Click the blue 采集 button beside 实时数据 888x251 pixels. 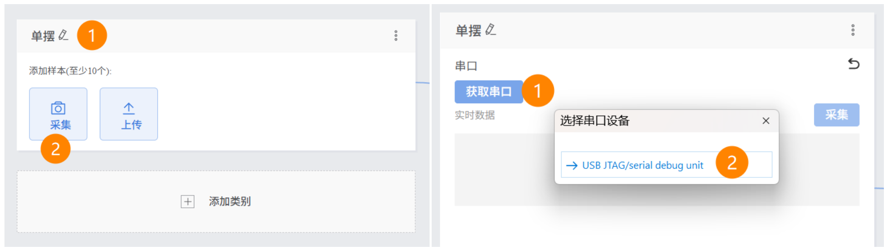coord(836,115)
